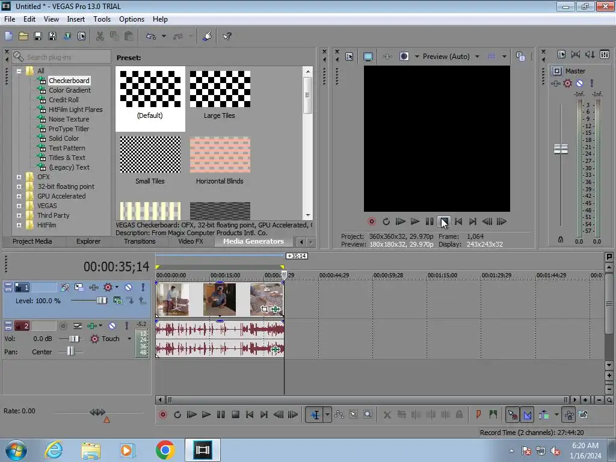Click the Cut scissors icon

(100, 37)
